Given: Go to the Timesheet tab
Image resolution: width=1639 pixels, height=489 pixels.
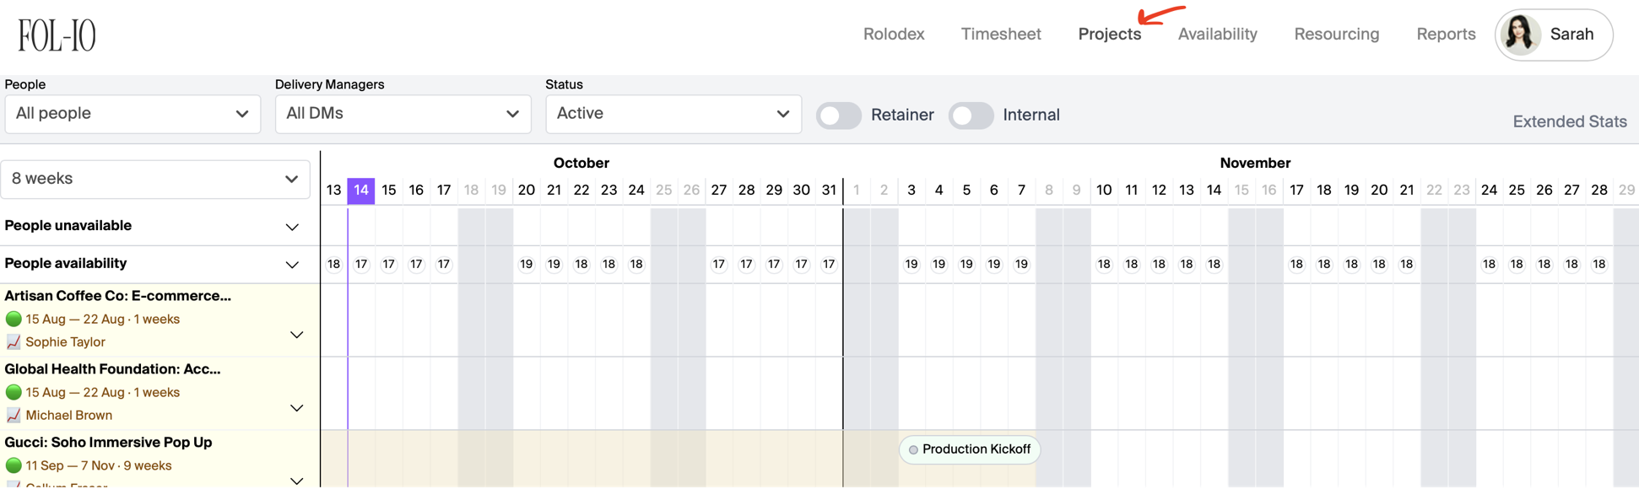Looking at the screenshot, I should (1000, 35).
